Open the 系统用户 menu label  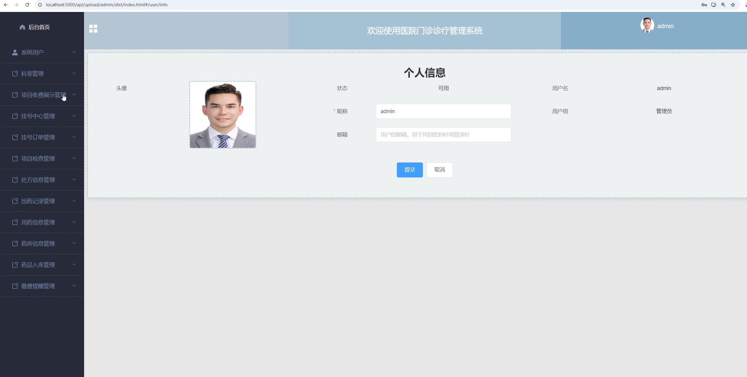[32, 52]
